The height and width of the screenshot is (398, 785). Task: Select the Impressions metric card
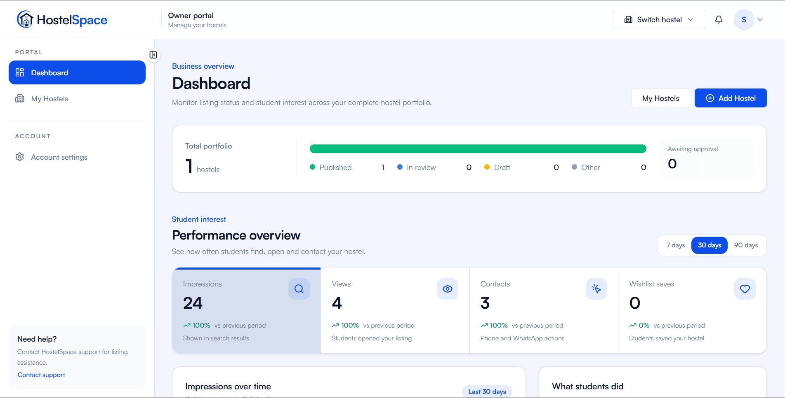(x=246, y=310)
